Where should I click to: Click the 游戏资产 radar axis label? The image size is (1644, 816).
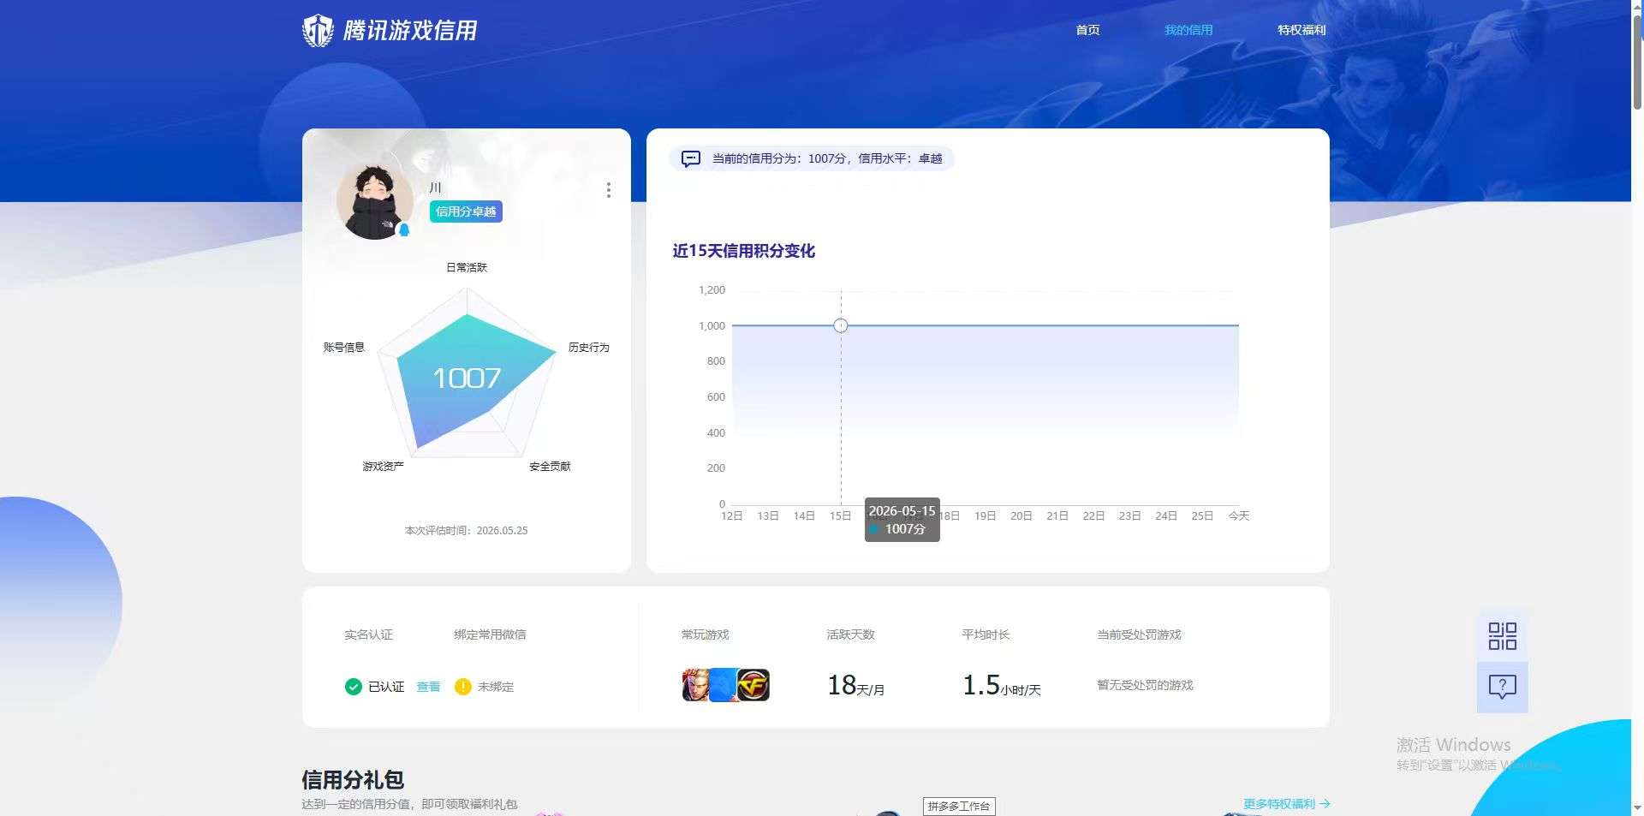383,466
